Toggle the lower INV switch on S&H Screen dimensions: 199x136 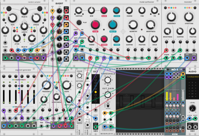pos(89,121)
